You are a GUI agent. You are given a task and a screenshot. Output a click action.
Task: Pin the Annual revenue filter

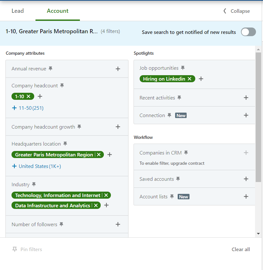50,68
